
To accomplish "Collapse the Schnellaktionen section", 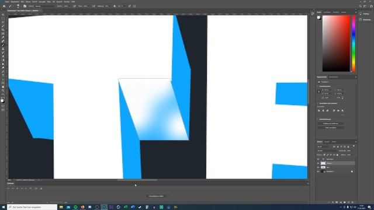I will click(318, 119).
